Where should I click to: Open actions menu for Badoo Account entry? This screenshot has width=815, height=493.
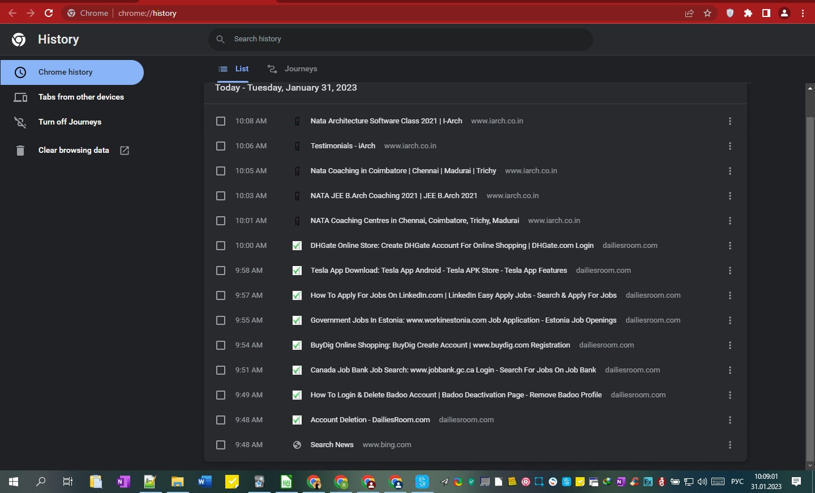[x=730, y=395]
